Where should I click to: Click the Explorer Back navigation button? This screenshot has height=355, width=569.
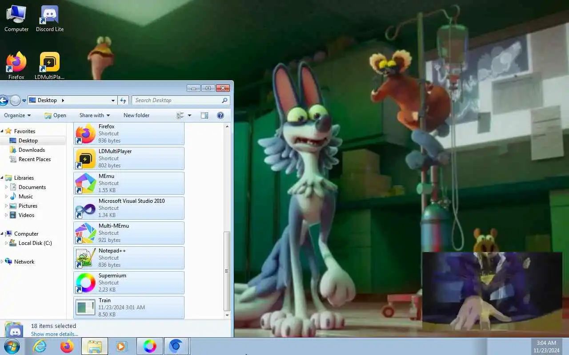click(3, 101)
